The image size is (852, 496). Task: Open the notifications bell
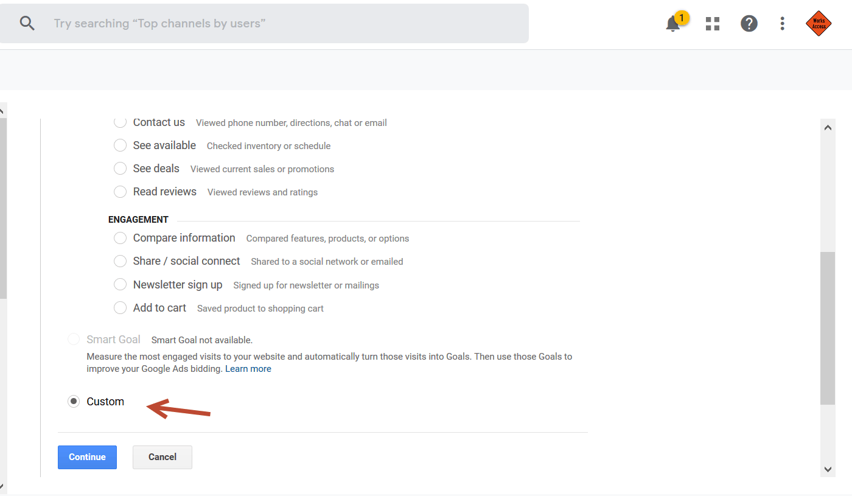[x=672, y=24]
